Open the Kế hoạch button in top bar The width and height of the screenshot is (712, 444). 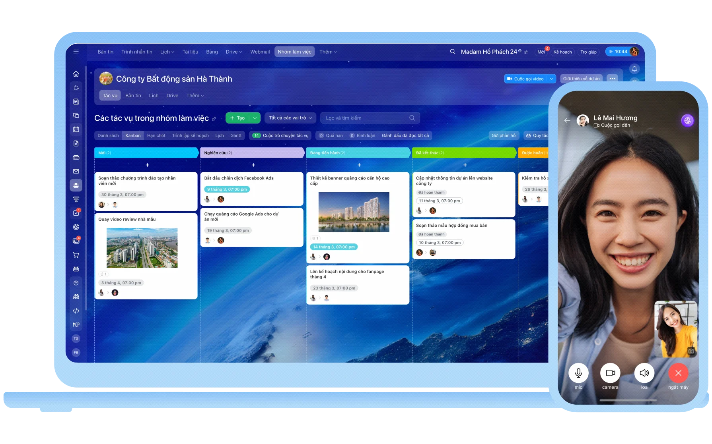[562, 52]
